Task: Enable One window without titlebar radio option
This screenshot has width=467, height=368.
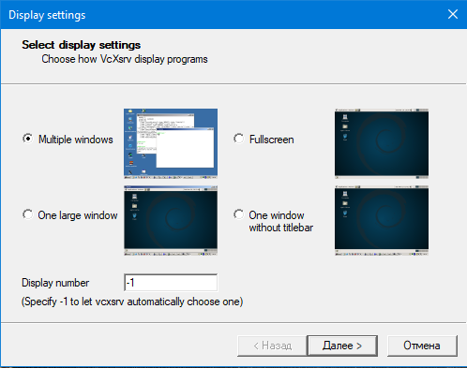Action: tap(239, 214)
